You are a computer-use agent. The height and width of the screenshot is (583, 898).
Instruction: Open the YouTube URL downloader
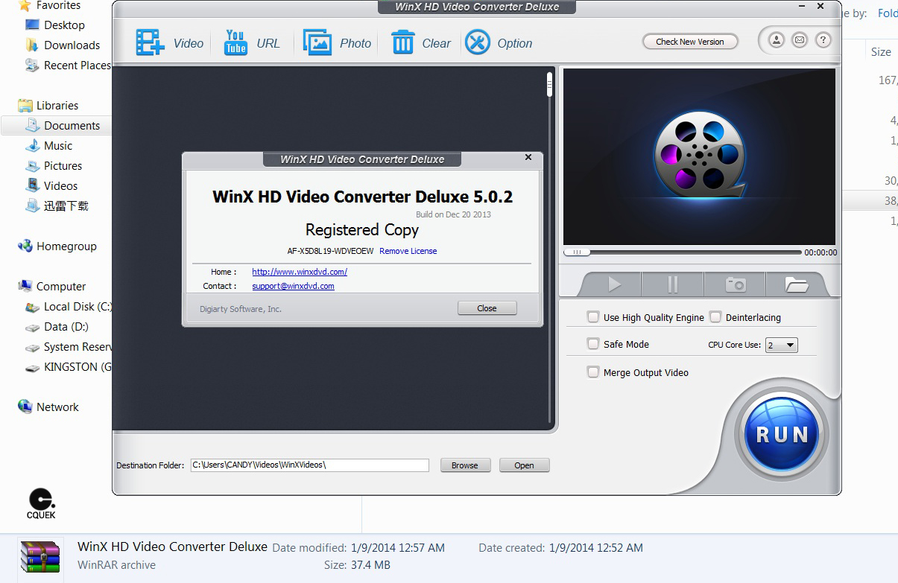tap(252, 42)
